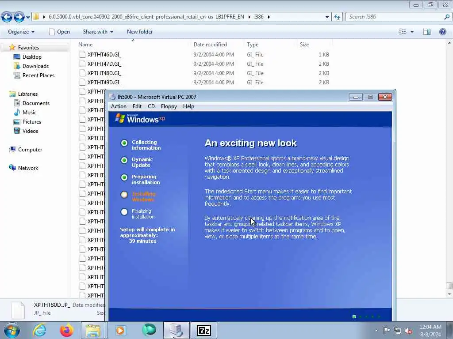
Task: Click the Virtual PC taskbar button
Action: pyautogui.click(x=177, y=330)
